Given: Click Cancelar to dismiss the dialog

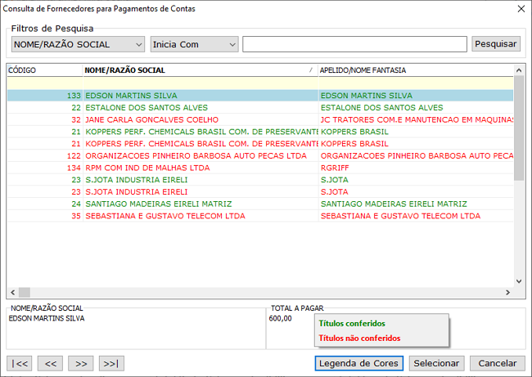Looking at the screenshot, I should (498, 363).
